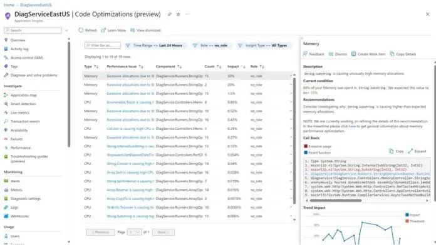Open the Insight Type filter
Screen dimensions: 436x245
coord(263,46)
